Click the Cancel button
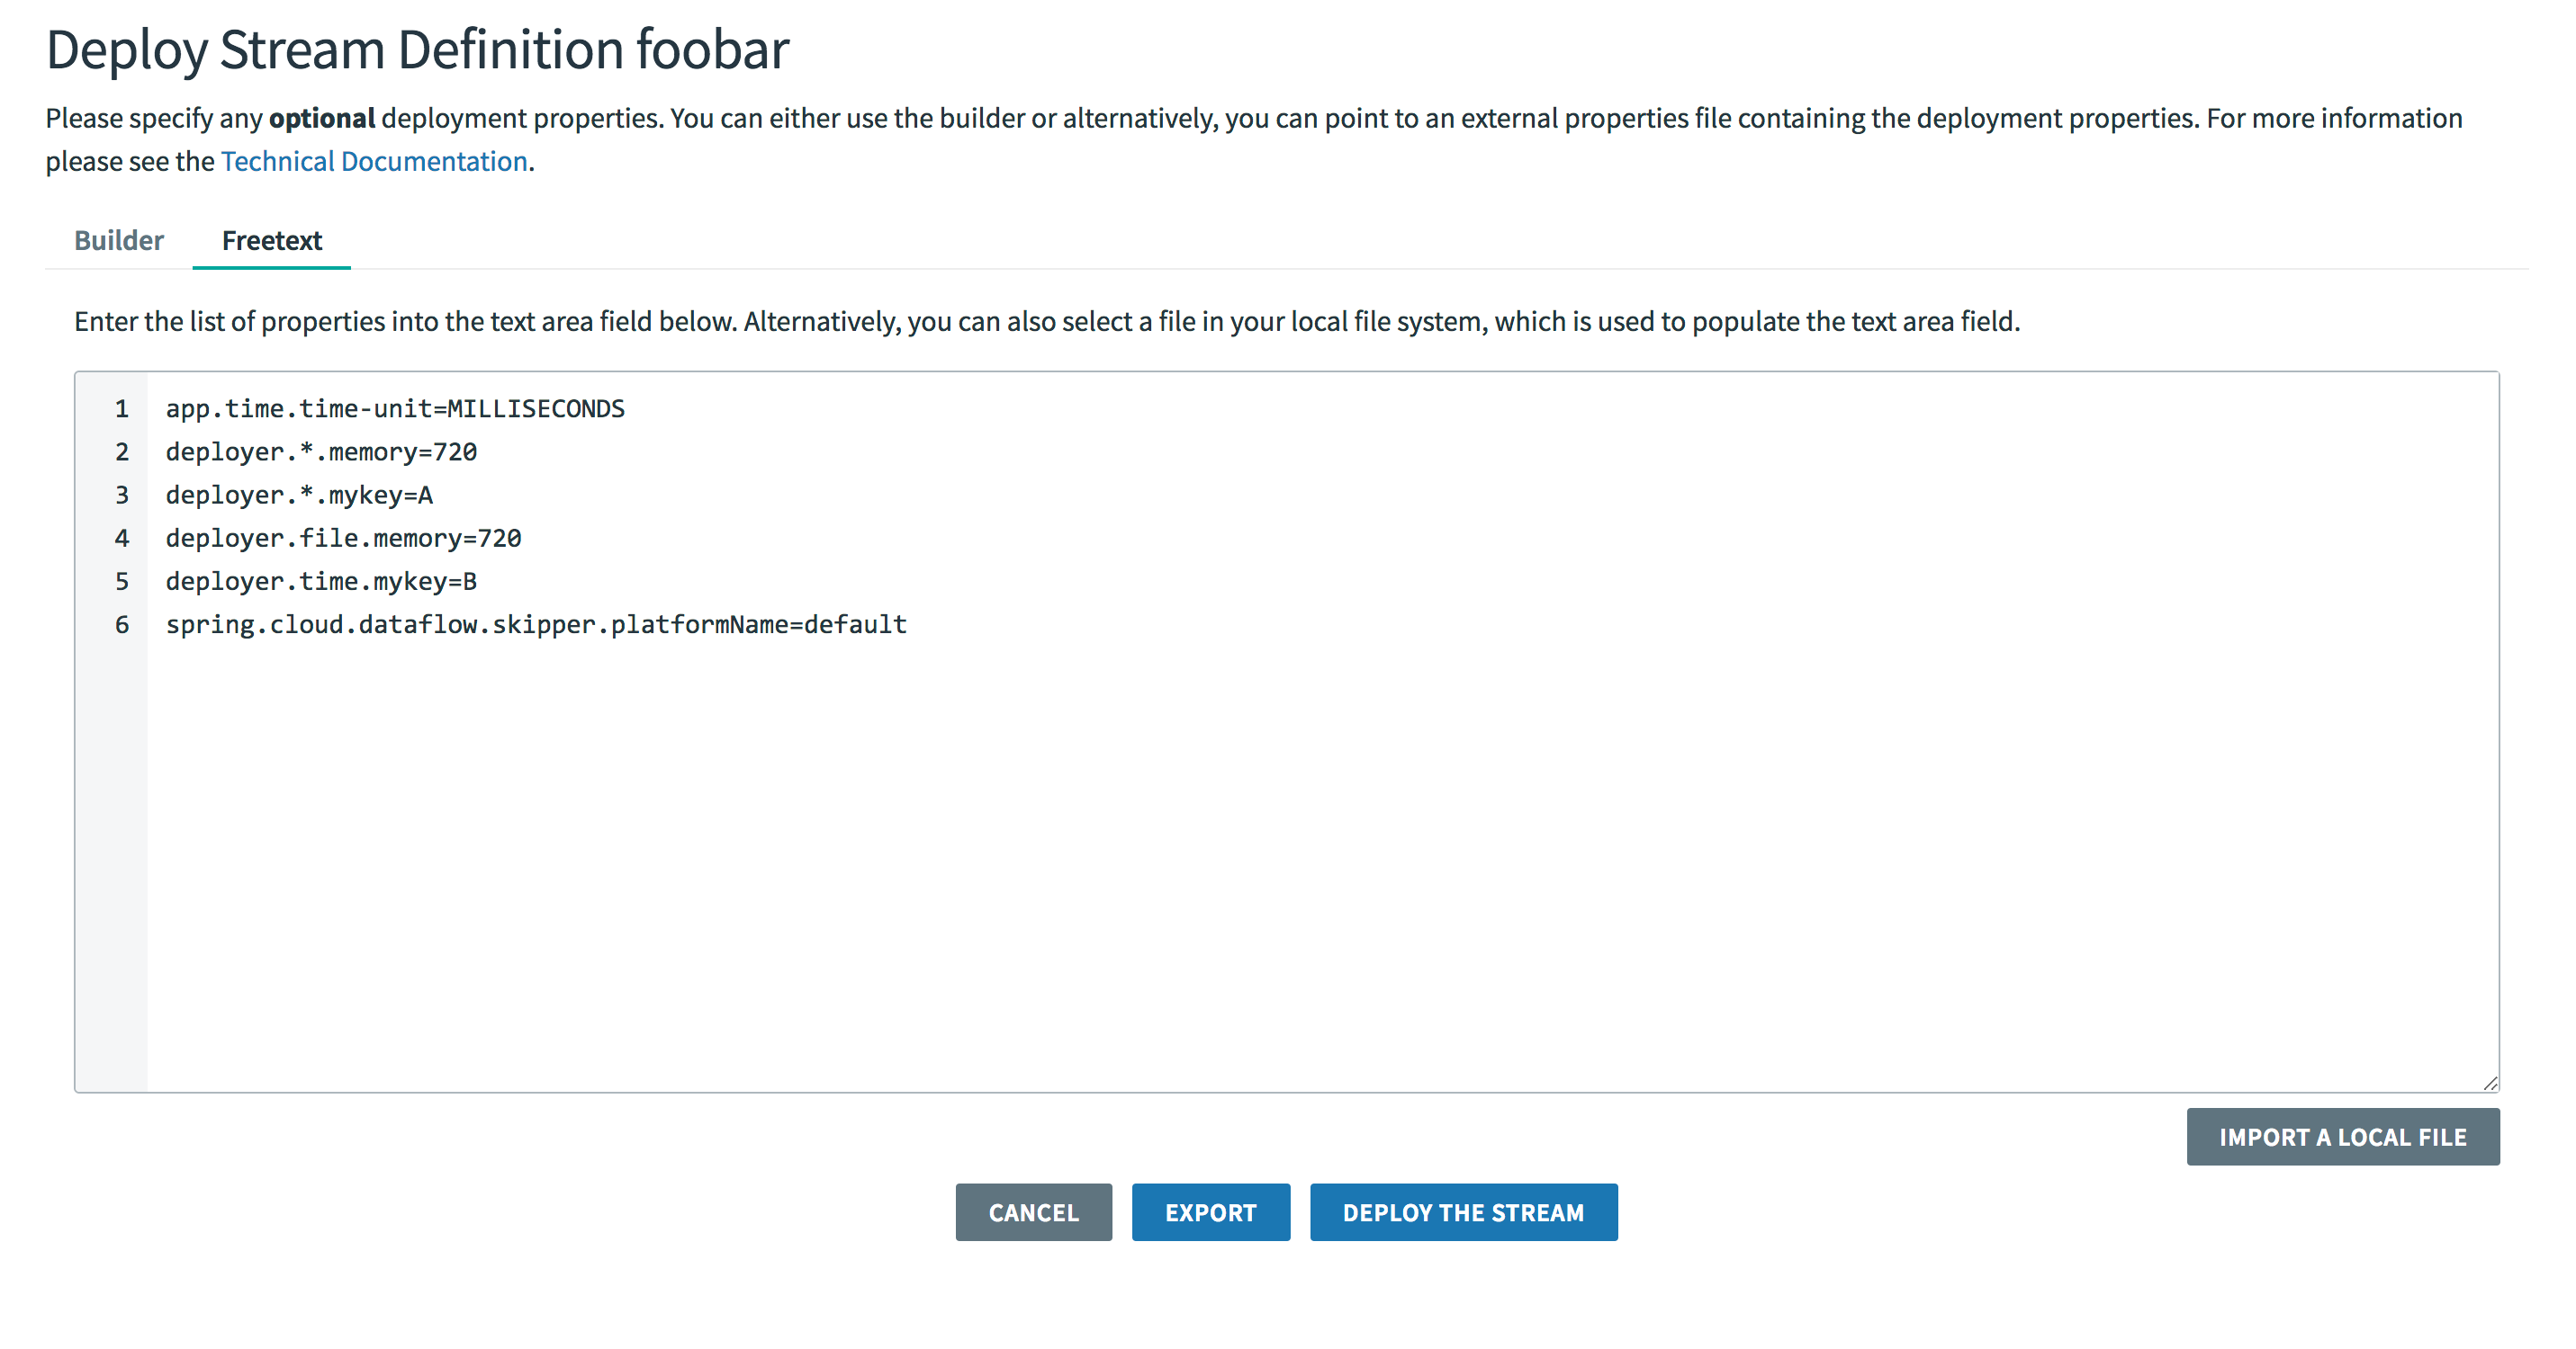Viewport: 2576px width, 1349px height. (1033, 1212)
